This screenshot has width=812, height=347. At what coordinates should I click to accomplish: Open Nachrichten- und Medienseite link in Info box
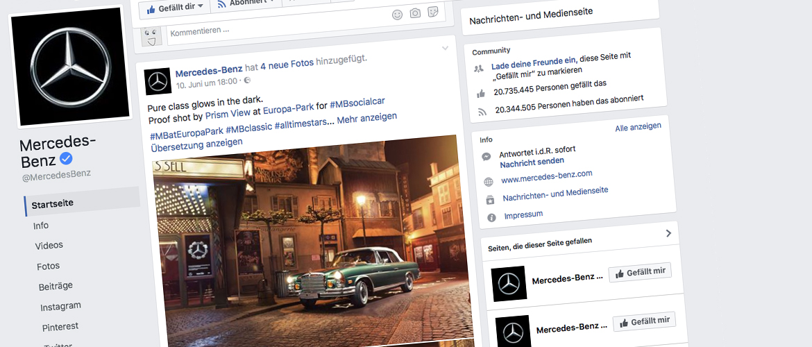point(555,194)
